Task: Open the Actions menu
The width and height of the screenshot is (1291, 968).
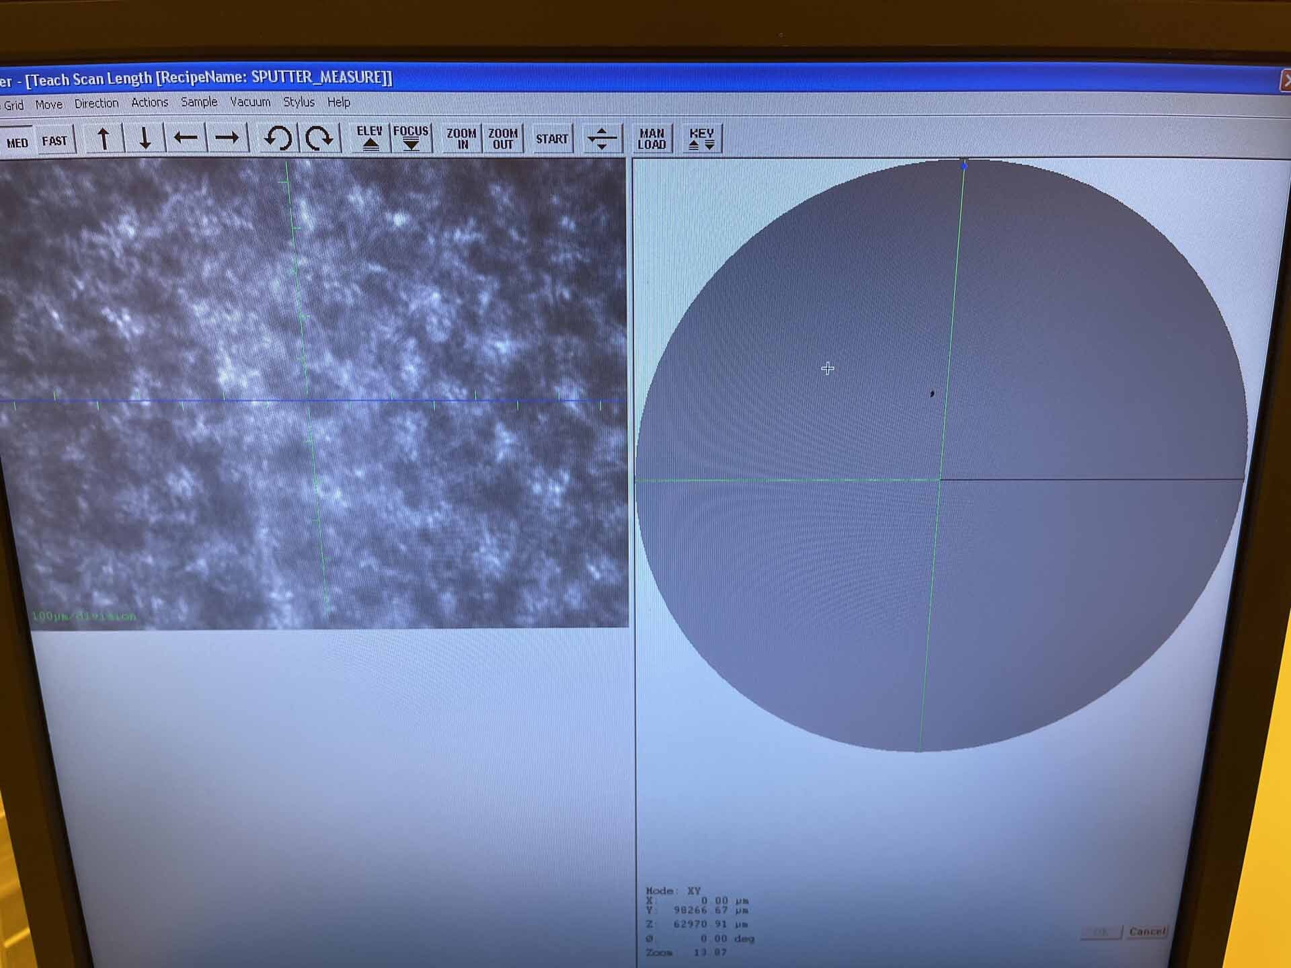Action: coord(149,103)
